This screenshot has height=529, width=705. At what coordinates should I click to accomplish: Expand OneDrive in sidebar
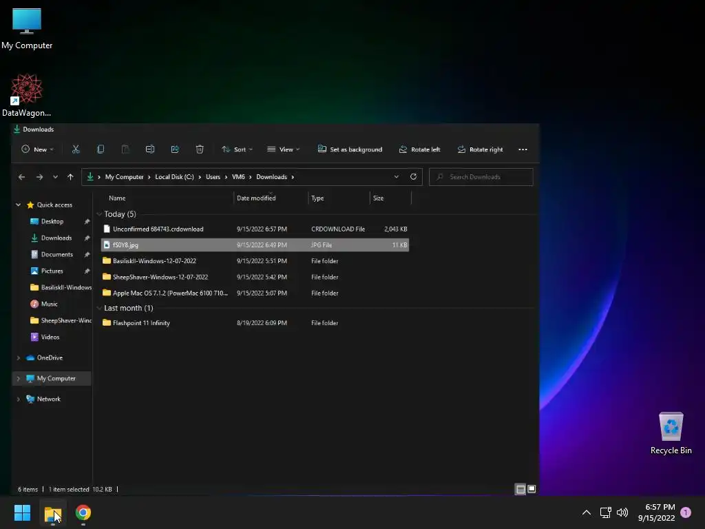[x=19, y=357]
